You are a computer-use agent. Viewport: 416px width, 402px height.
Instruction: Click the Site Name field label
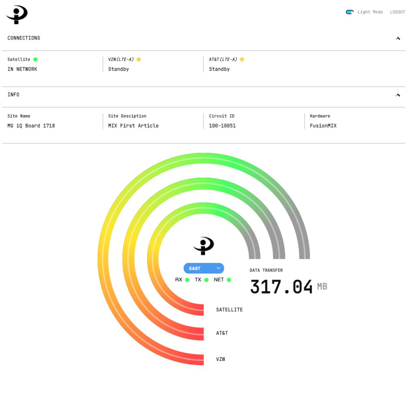pos(19,116)
